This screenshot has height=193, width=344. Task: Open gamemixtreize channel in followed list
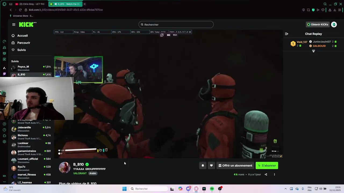click(x=31, y=153)
